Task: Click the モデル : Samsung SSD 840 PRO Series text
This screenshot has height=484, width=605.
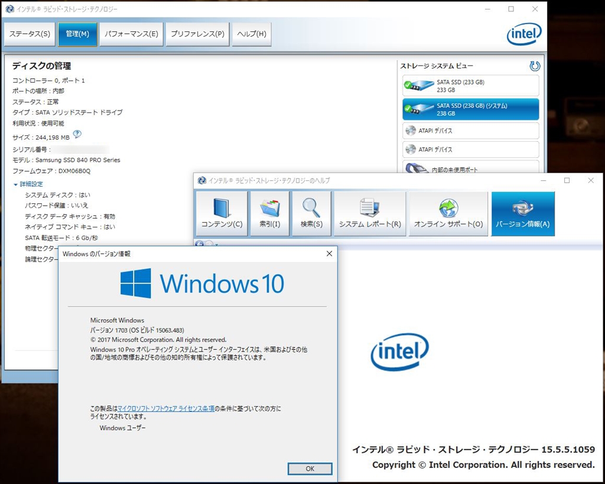Action: point(66,160)
